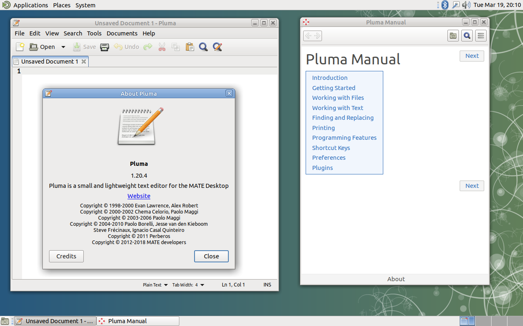Click the volume speaker icon in tray
The height and width of the screenshot is (326, 523).
(x=466, y=5)
